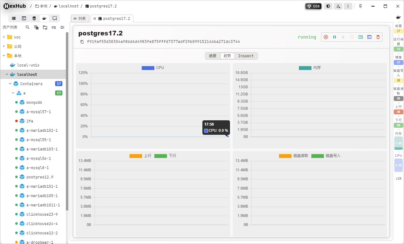Collapse the Containers tree node
The image size is (404, 244).
[10, 84]
